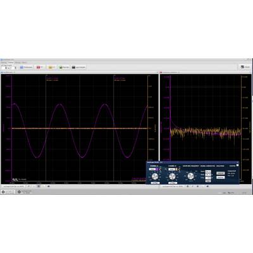This screenshot has height=253, width=253.
Task: Click the first device entry in bottom status bar
Action: [x=8, y=192]
